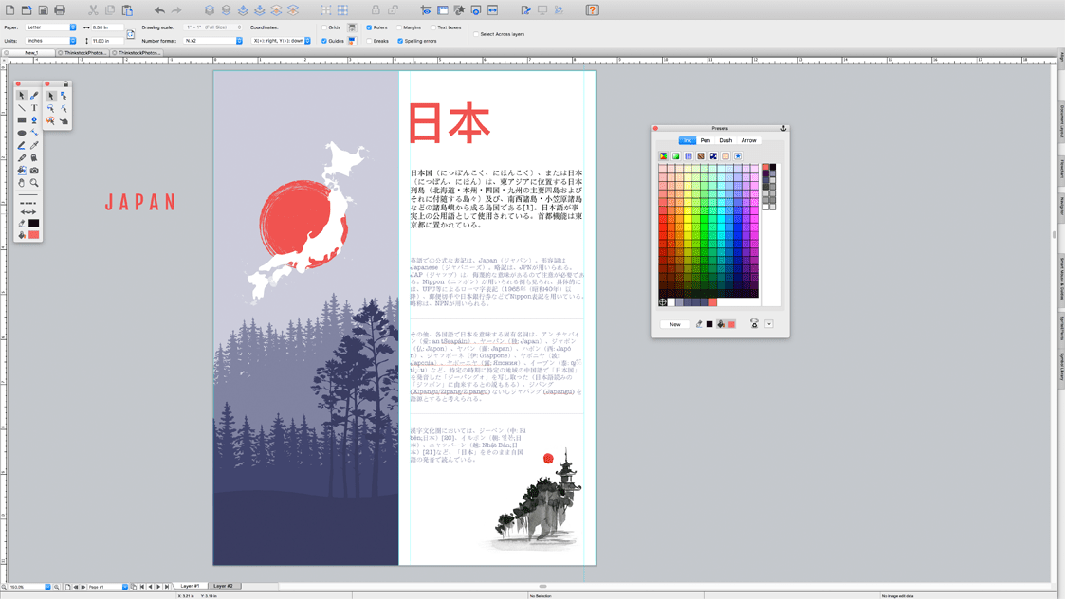Select the Rectangle tool
This screenshot has height=599, width=1065.
22,120
